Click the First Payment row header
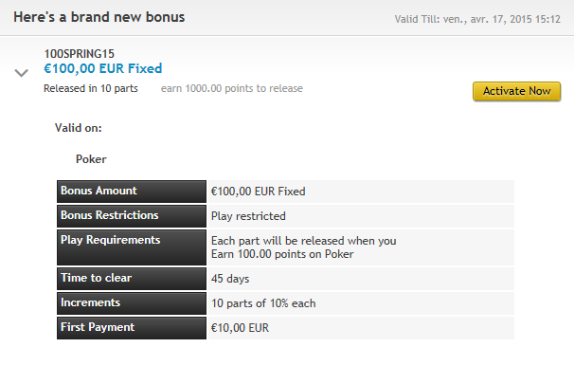The image size is (574, 384). tap(131, 328)
